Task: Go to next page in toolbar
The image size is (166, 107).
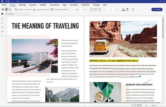Action: (117, 10)
